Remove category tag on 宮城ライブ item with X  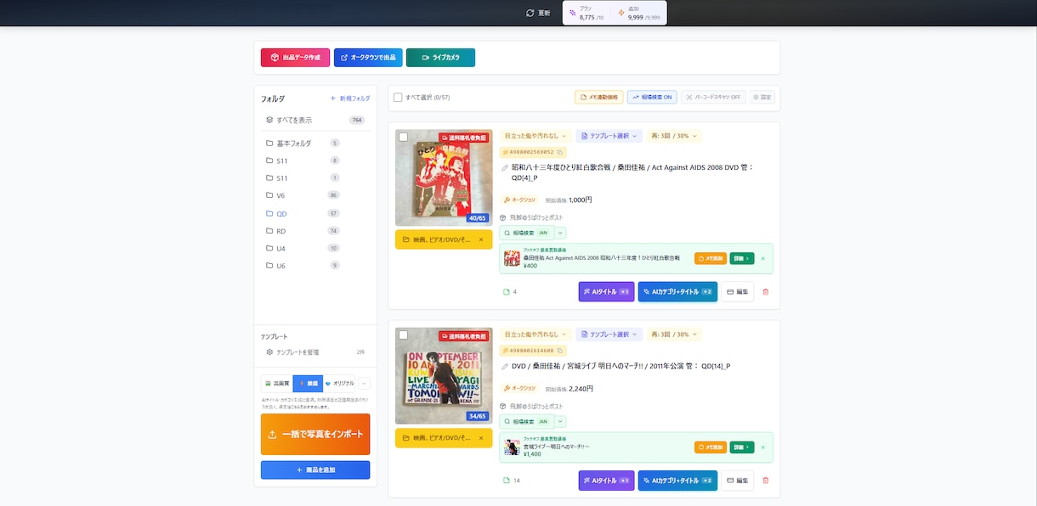click(x=481, y=438)
